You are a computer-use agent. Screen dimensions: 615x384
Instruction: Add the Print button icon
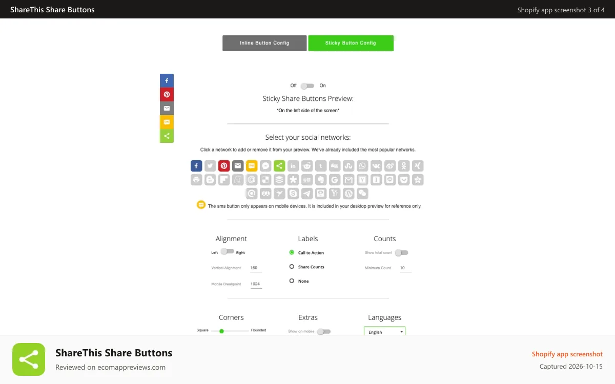tap(196, 180)
